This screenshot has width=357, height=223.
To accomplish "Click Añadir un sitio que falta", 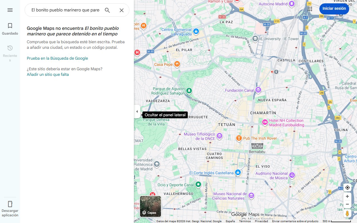I will pos(47,74).
